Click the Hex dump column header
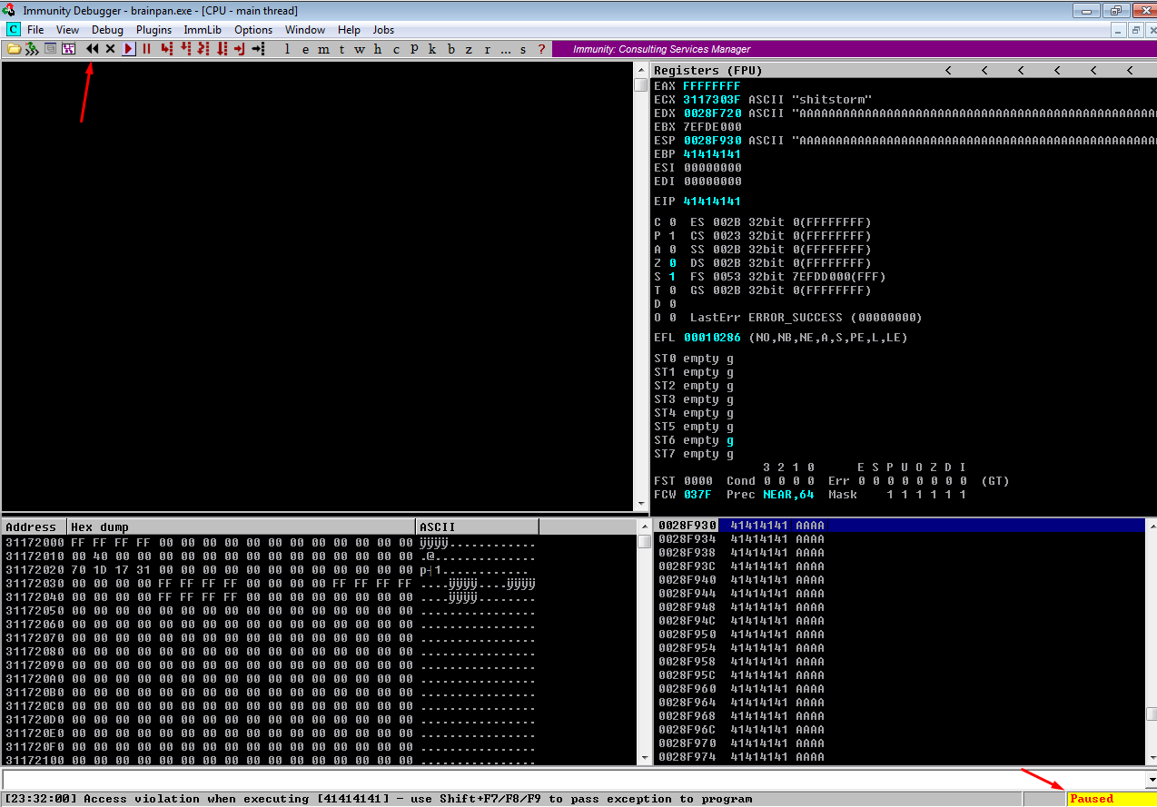Viewport: 1157px width, 807px height. pos(242,527)
